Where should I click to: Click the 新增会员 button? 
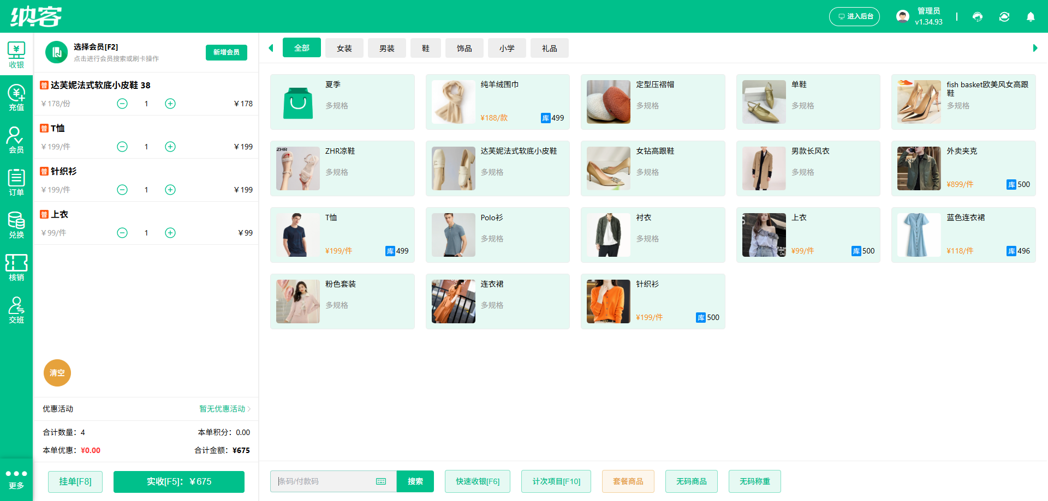[x=227, y=52]
